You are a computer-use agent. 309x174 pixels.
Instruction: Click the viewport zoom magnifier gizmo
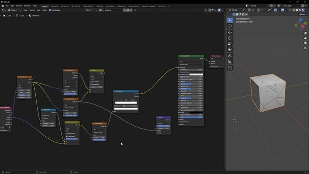point(305,33)
